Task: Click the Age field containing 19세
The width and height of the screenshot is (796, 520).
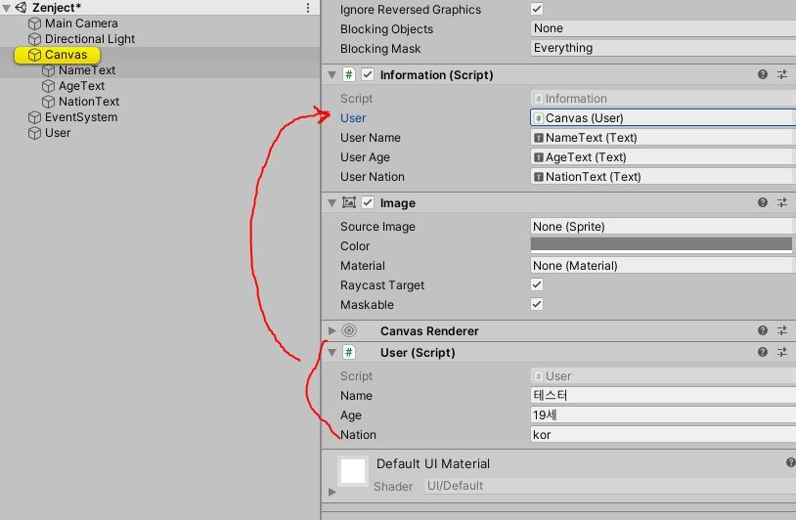Action: tap(663, 415)
